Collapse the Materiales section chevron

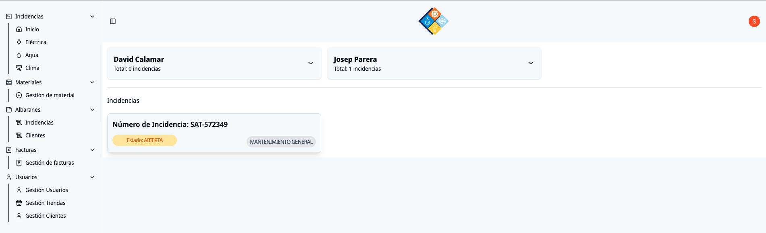pyautogui.click(x=92, y=82)
